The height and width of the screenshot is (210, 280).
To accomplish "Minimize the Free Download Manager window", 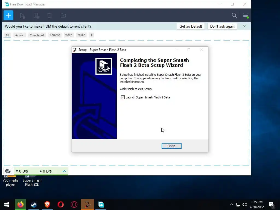I will [x=220, y=4].
